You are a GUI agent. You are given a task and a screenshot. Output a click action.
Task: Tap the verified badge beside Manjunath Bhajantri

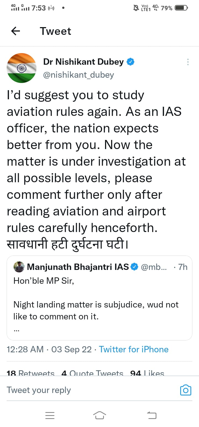(x=134, y=267)
